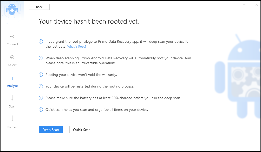
Task: Start the Deep Scan
Action: [51, 130]
